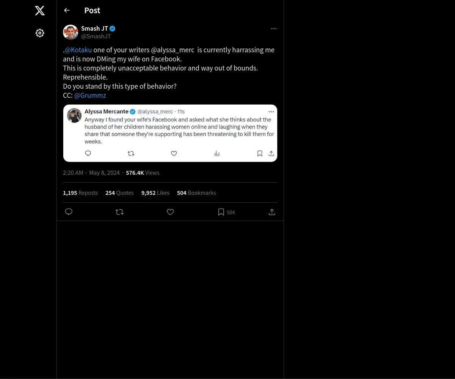
Task: Click view analytics icon in quoted tweet
Action: point(217,153)
